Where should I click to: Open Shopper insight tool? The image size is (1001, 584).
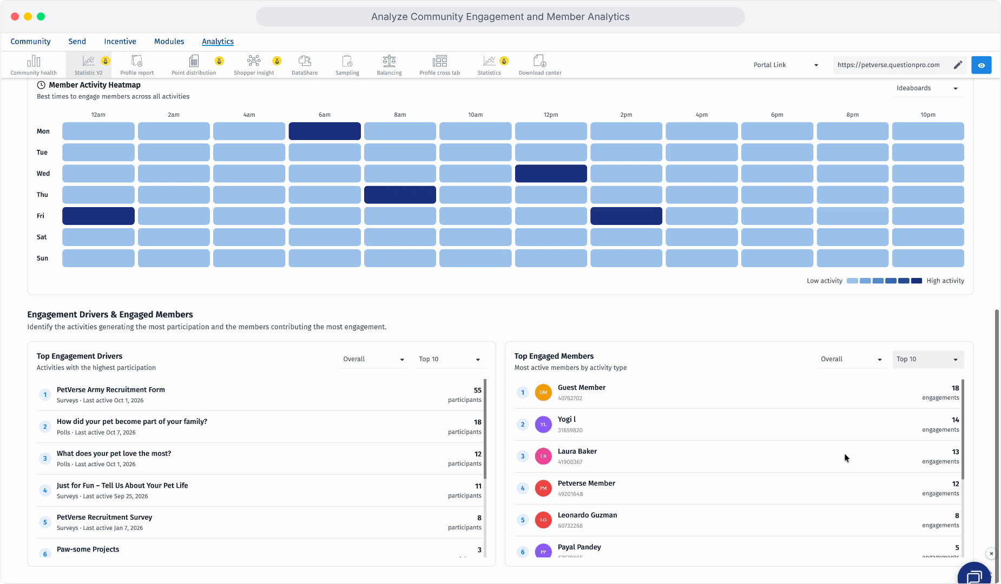[254, 65]
